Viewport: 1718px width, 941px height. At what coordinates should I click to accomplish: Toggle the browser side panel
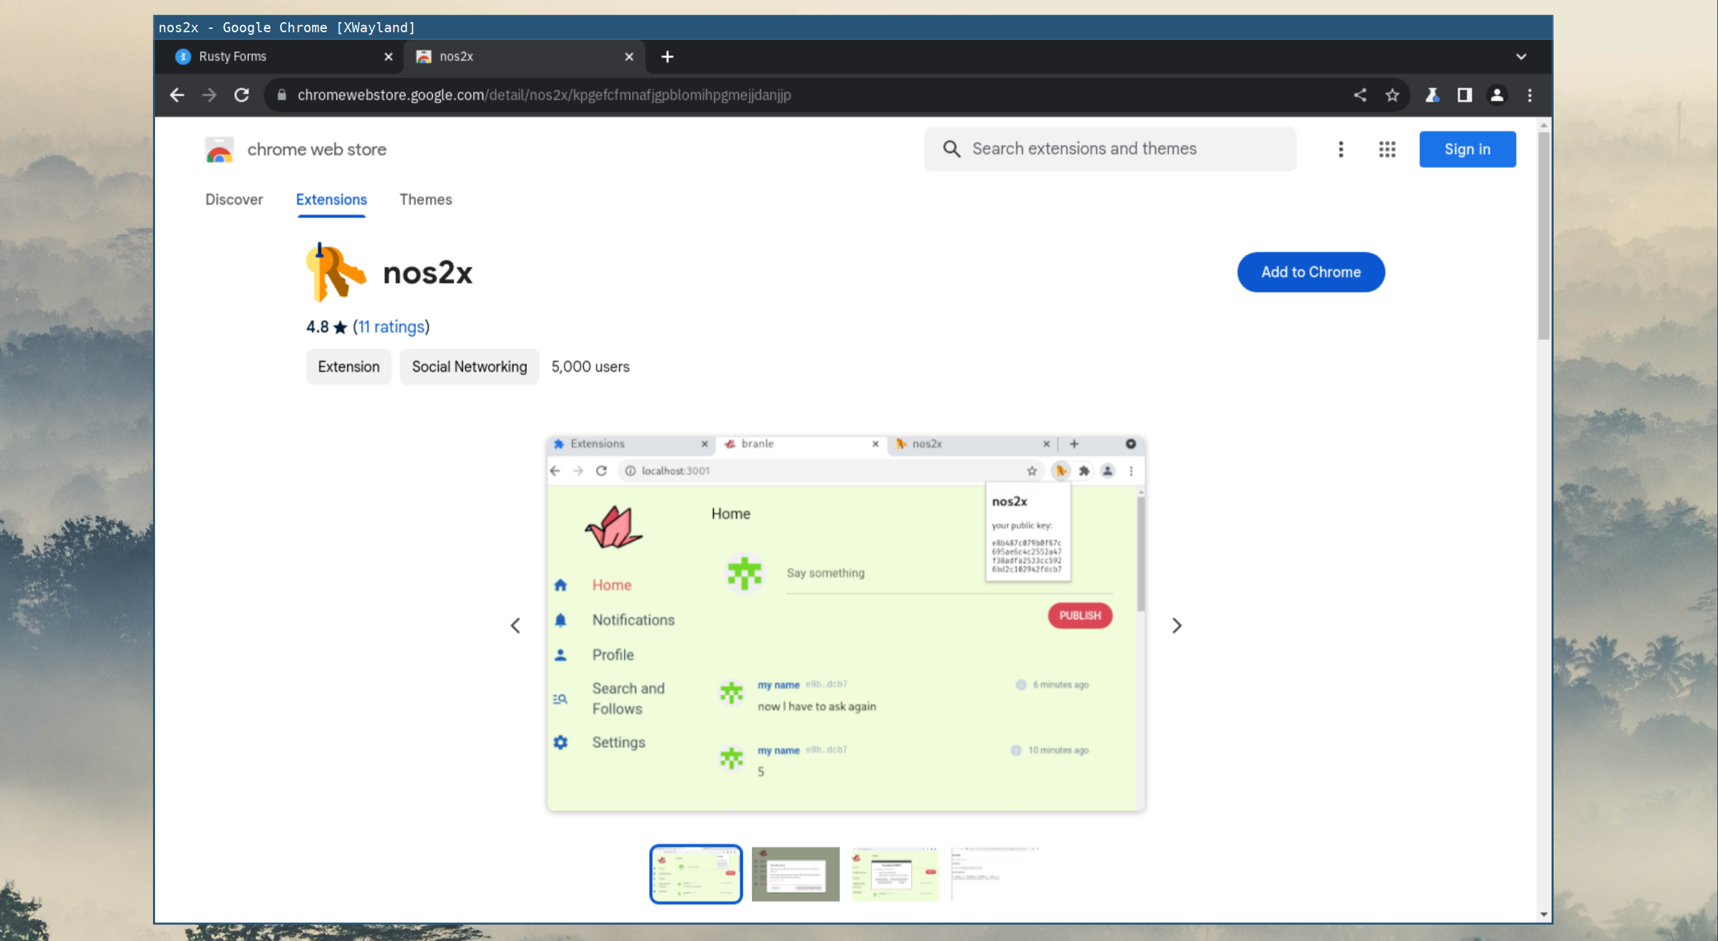1464,95
